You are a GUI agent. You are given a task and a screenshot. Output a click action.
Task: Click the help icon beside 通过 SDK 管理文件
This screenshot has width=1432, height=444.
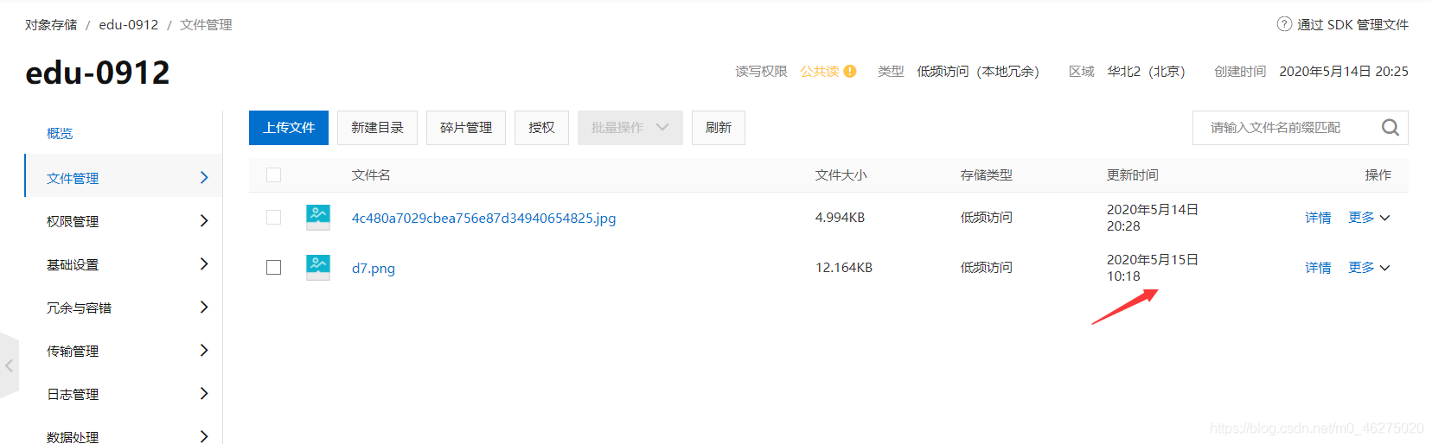pos(1284,24)
